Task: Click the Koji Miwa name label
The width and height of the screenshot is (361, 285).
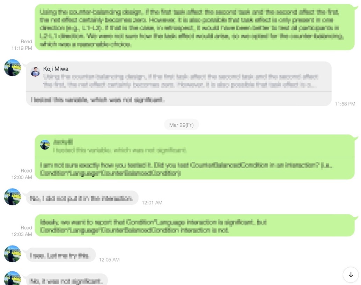Action: click(x=56, y=69)
